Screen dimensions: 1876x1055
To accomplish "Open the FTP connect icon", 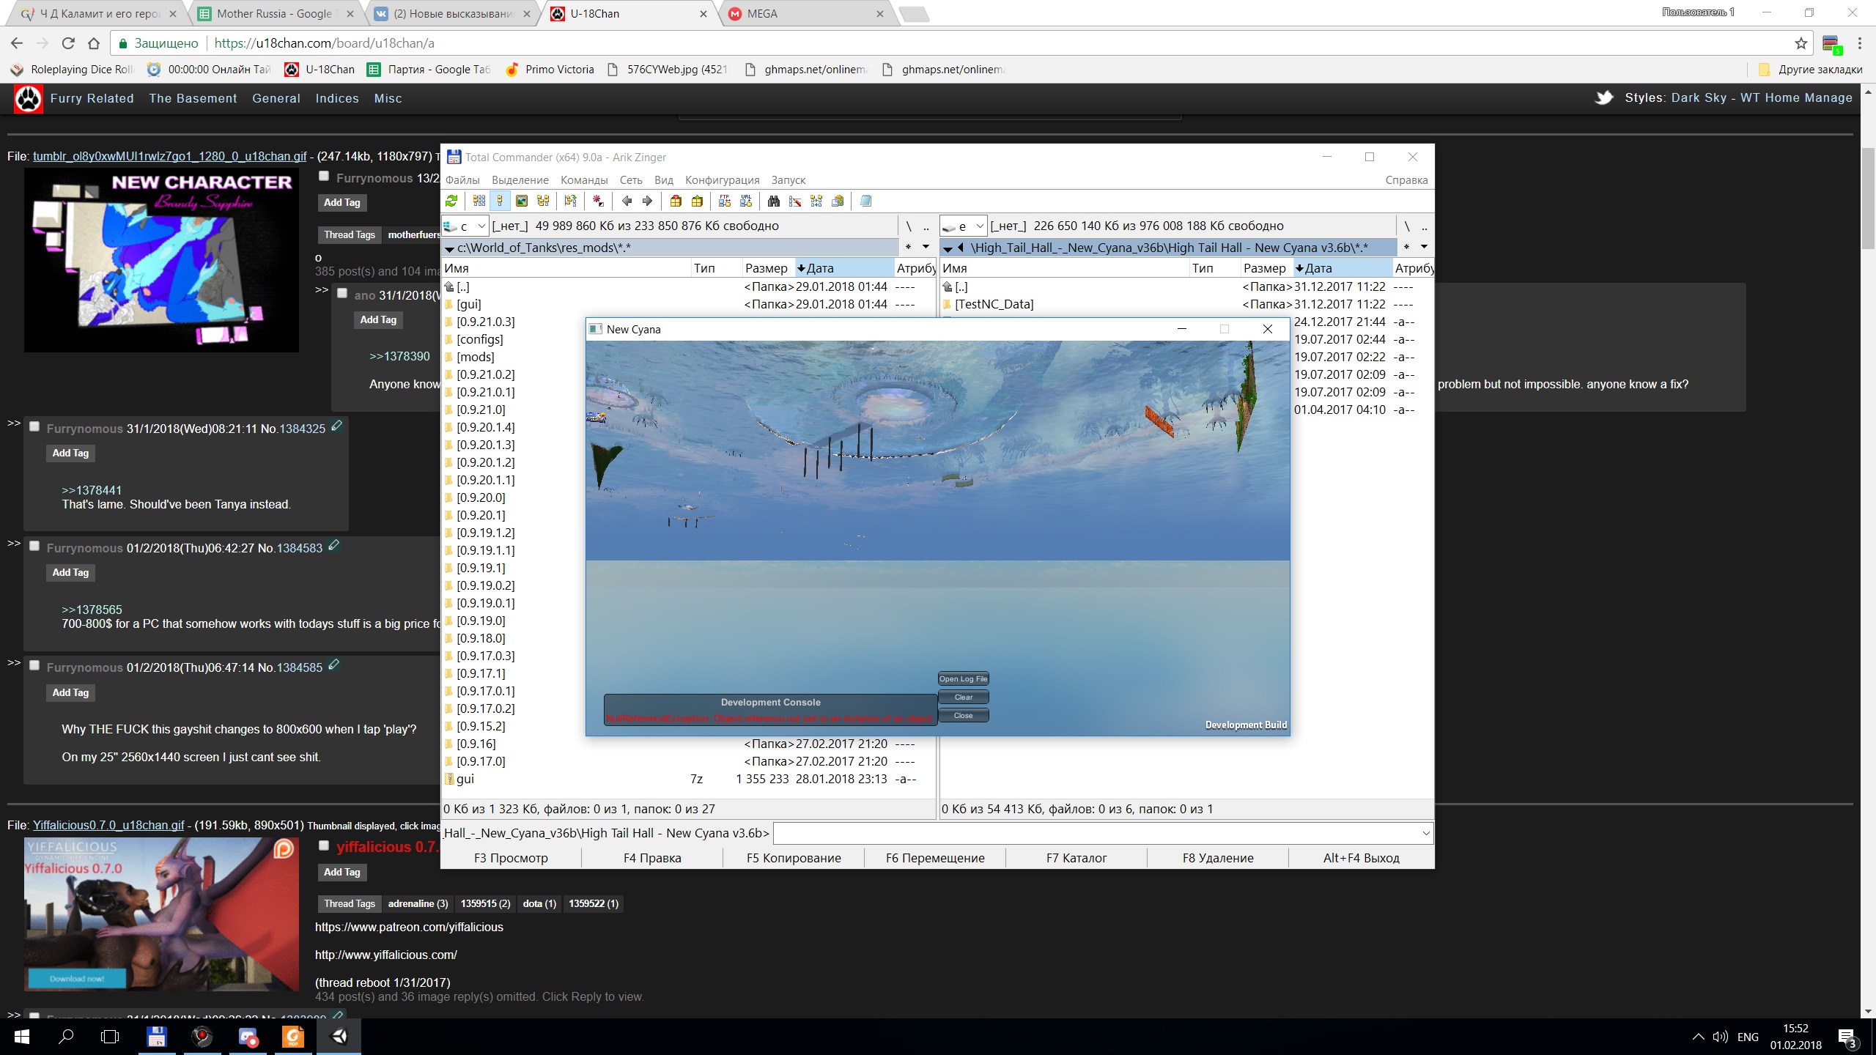I will coord(725,201).
